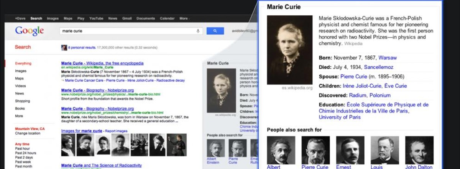Click the search box containing marie curie
The image size is (460, 169).
131,31
